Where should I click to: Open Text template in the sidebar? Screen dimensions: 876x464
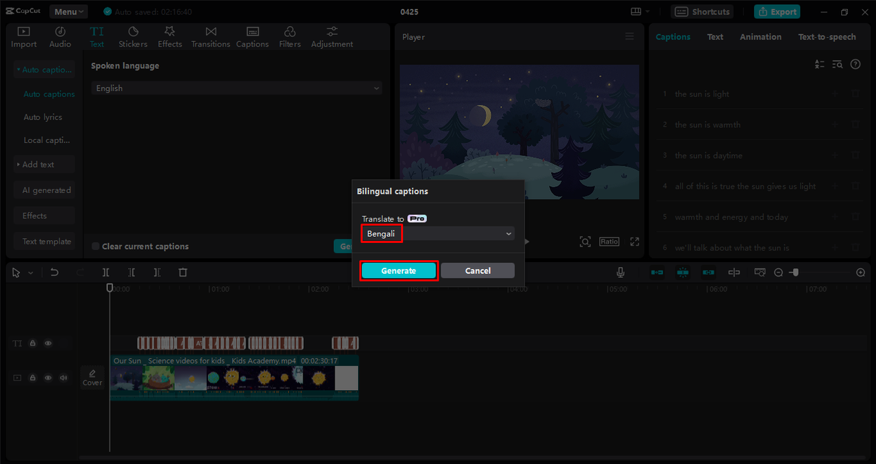[x=44, y=242]
